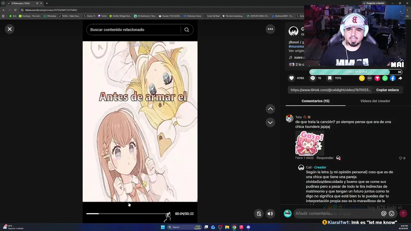The image size is (411, 231).
Task: Open the Duolingo bookmark
Action: [30, 16]
